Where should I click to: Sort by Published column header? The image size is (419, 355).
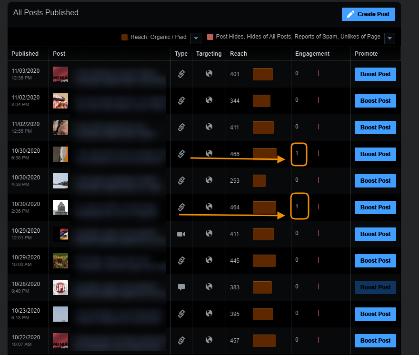click(x=25, y=54)
